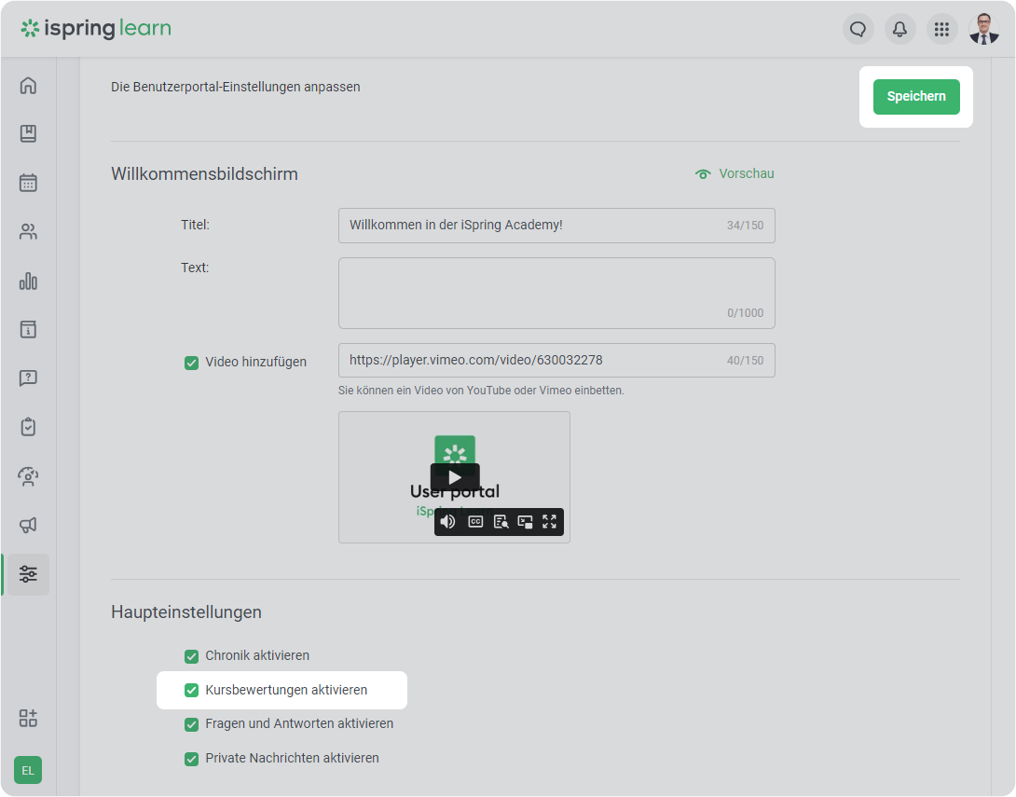Select the settings sliders sidebar item
The image size is (1016, 797).
point(28,574)
